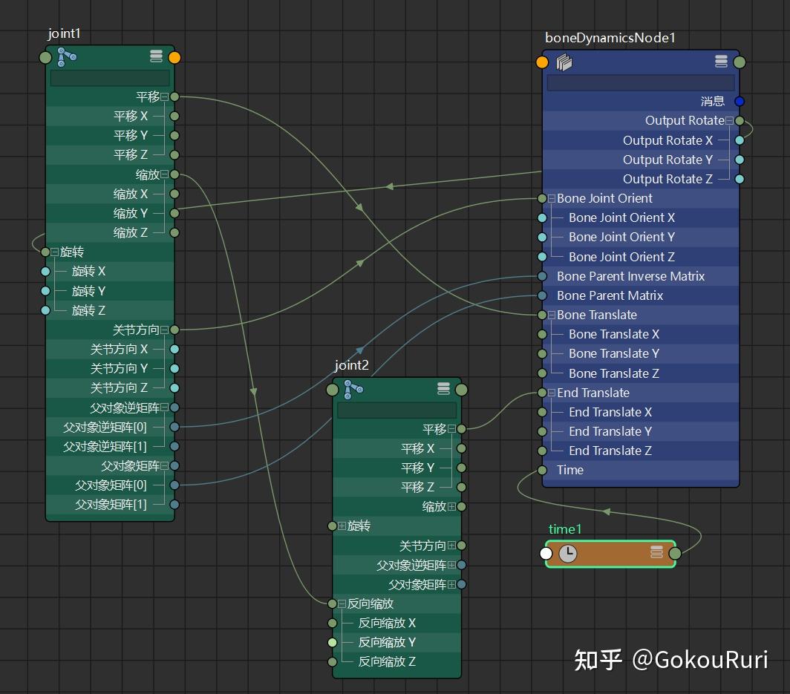
Task: Collapse the End Translate section
Action: point(550,393)
